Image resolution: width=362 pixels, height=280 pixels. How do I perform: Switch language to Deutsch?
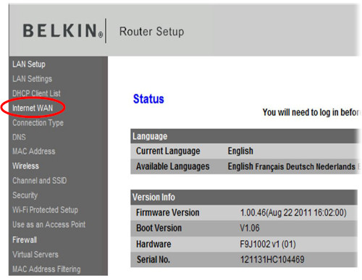click(x=300, y=166)
